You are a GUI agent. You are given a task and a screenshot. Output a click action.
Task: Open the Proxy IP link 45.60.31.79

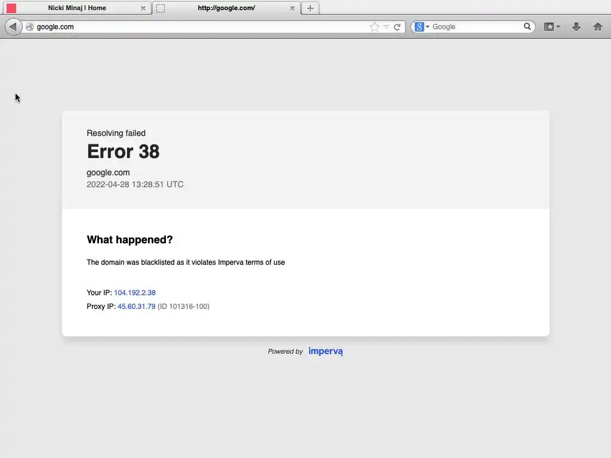coord(137,307)
